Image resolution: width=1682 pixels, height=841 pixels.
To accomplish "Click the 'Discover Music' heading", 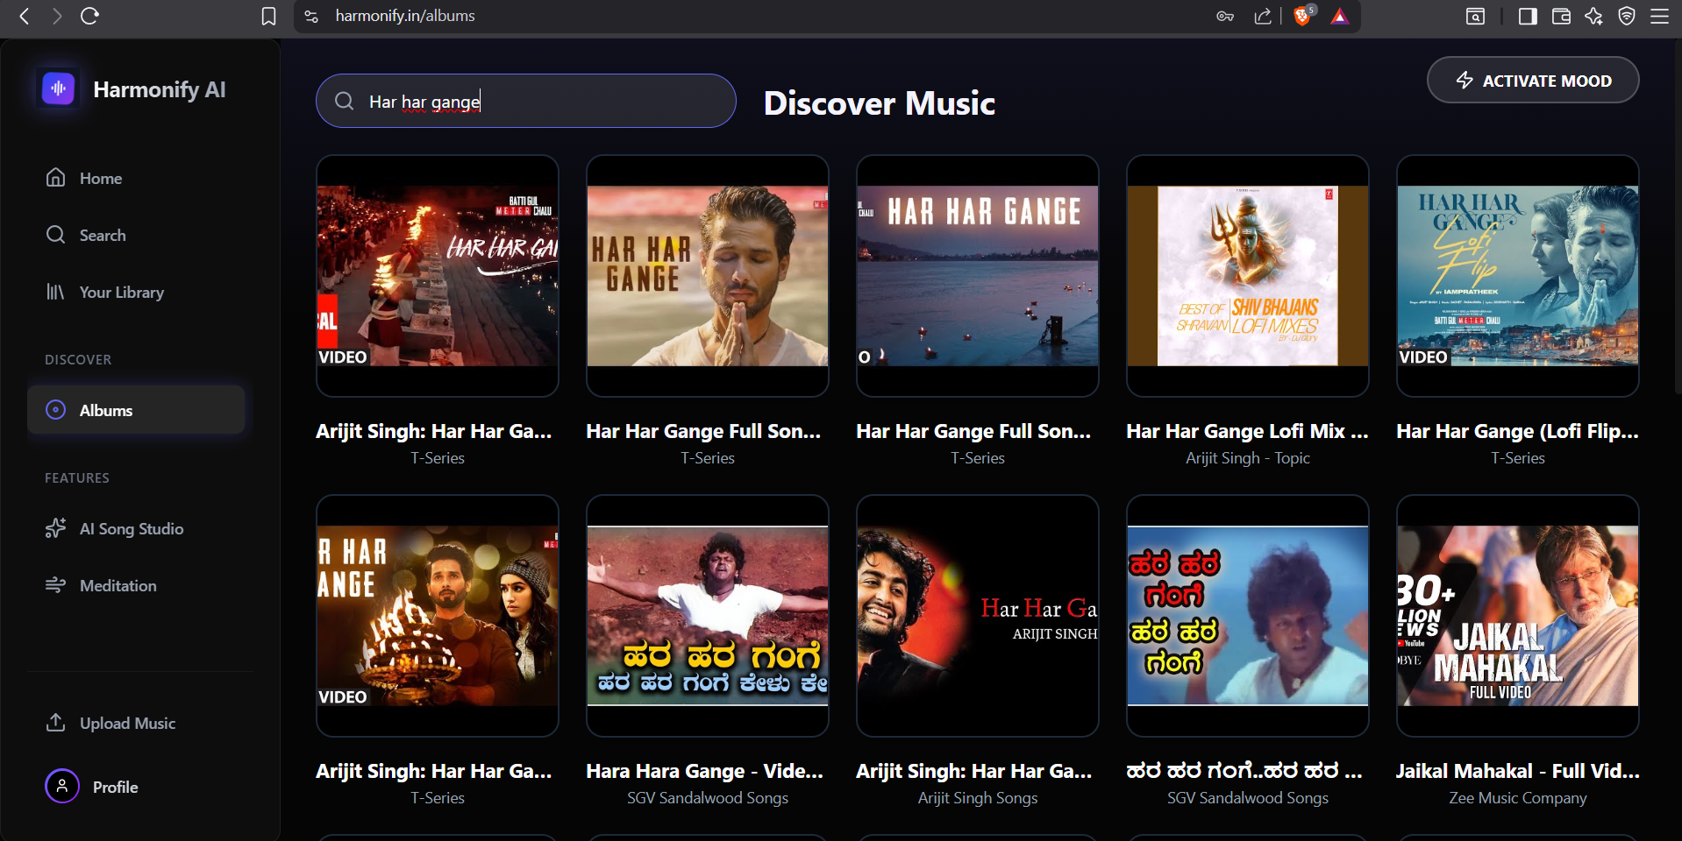I will pyautogui.click(x=880, y=103).
